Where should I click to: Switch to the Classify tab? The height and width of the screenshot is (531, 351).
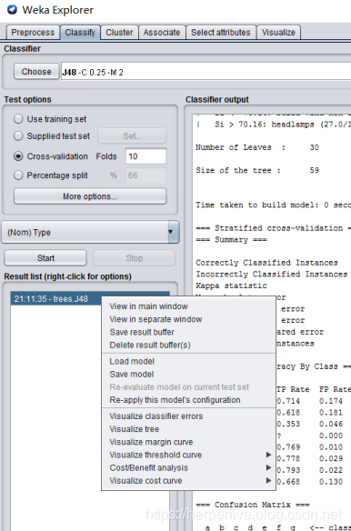click(80, 33)
